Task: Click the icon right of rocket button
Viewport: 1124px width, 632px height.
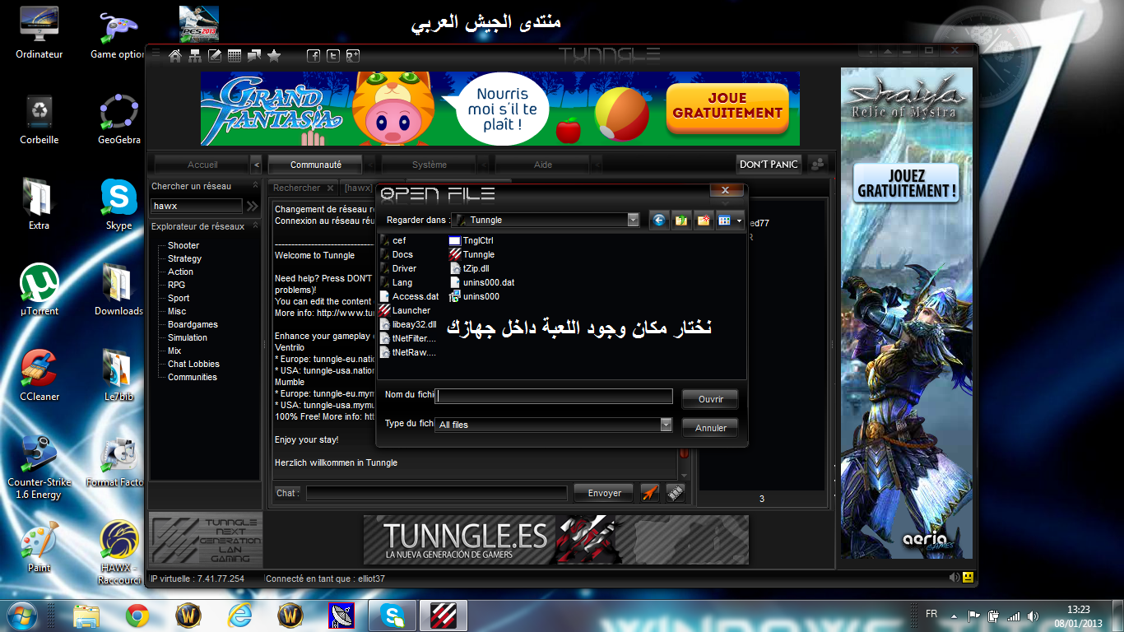Action: (676, 493)
